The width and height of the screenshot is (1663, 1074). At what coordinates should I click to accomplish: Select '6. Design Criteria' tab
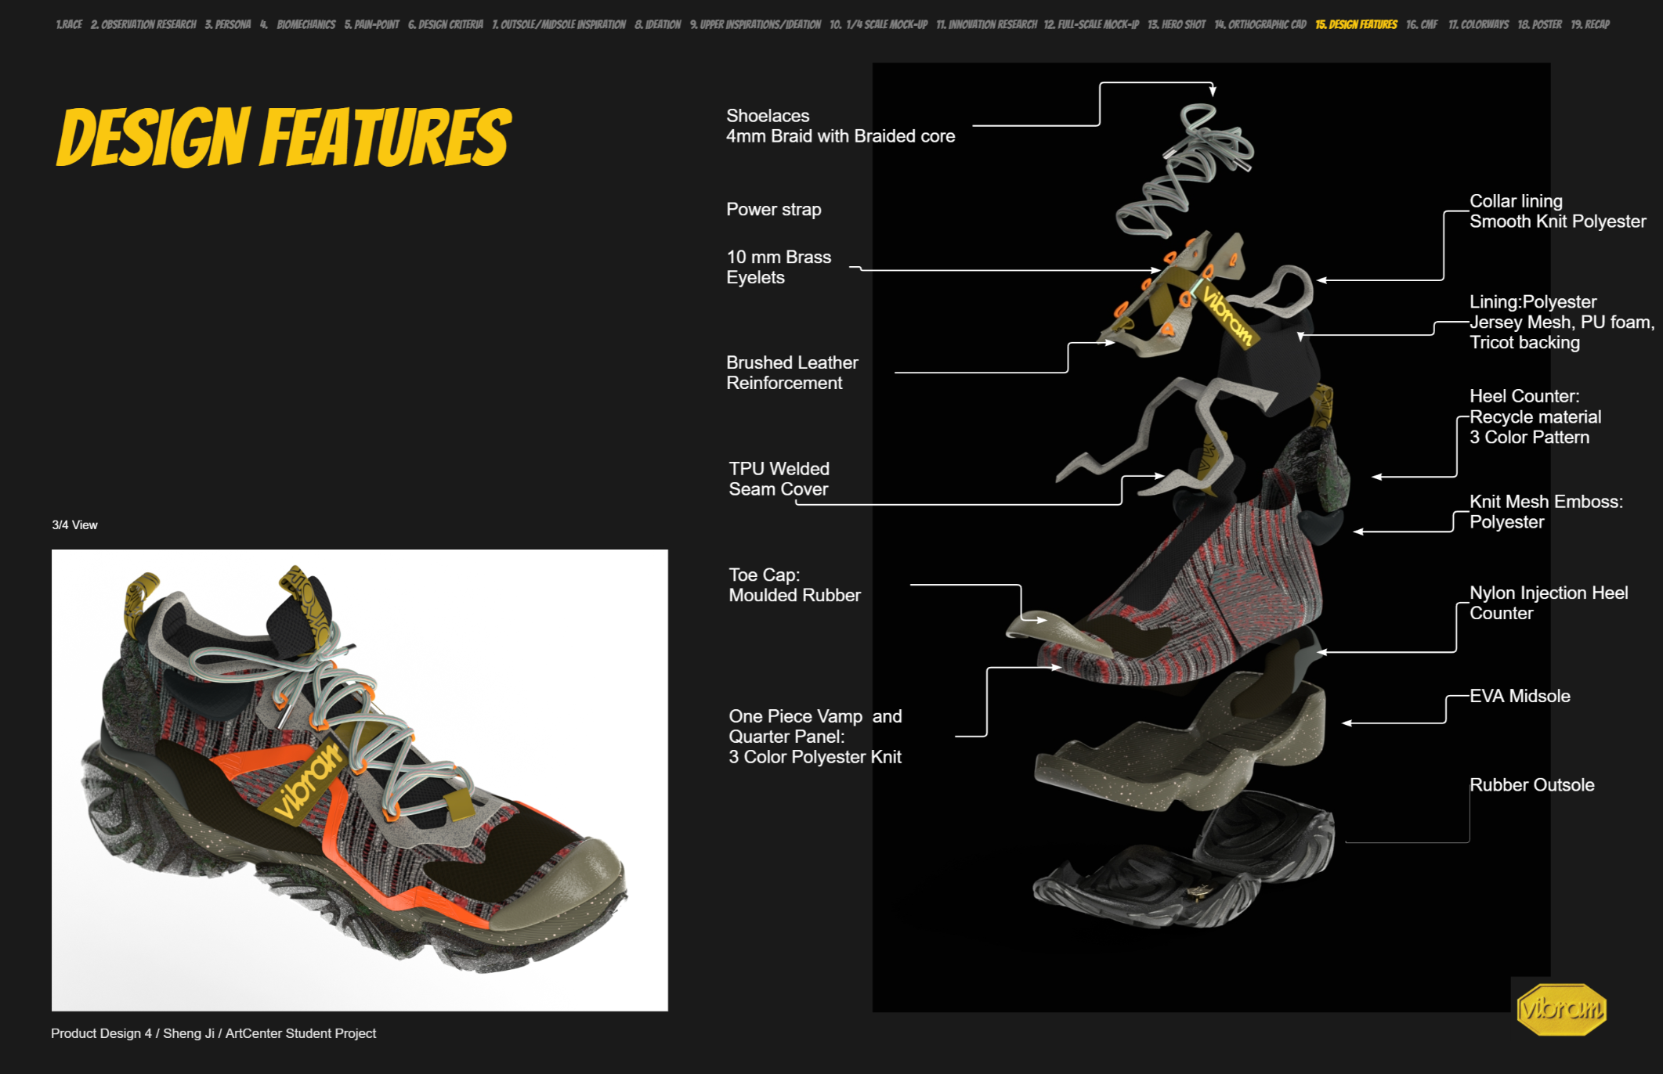point(446,25)
